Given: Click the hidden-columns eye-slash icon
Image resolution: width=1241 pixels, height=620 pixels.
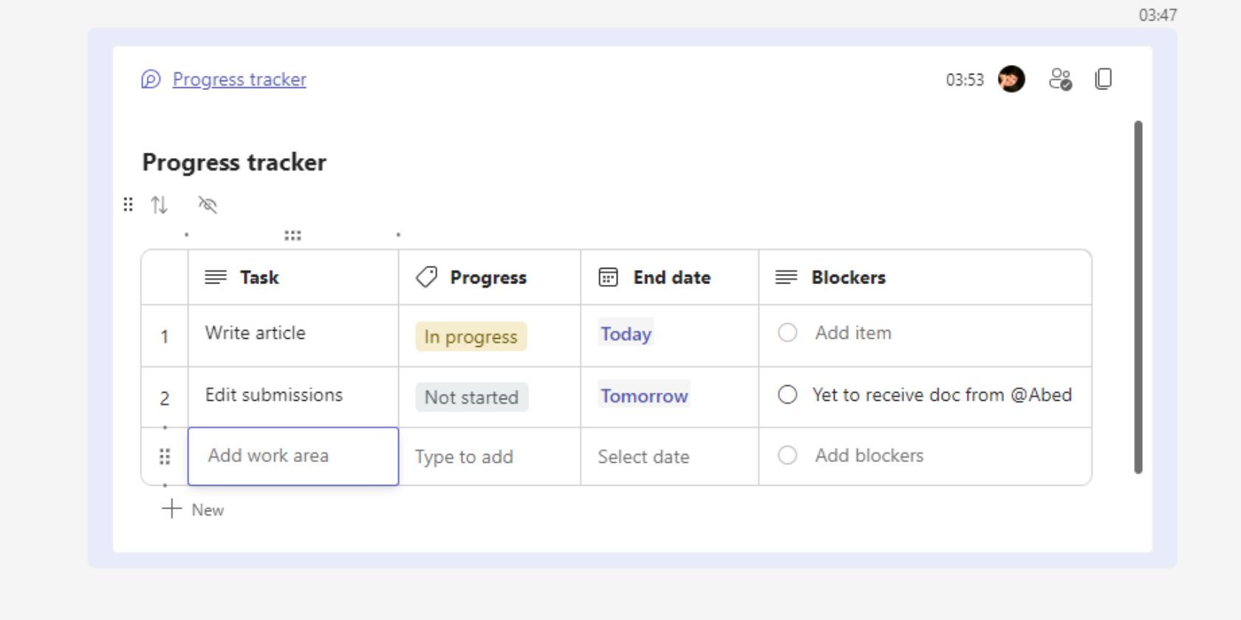Looking at the screenshot, I should [x=206, y=204].
